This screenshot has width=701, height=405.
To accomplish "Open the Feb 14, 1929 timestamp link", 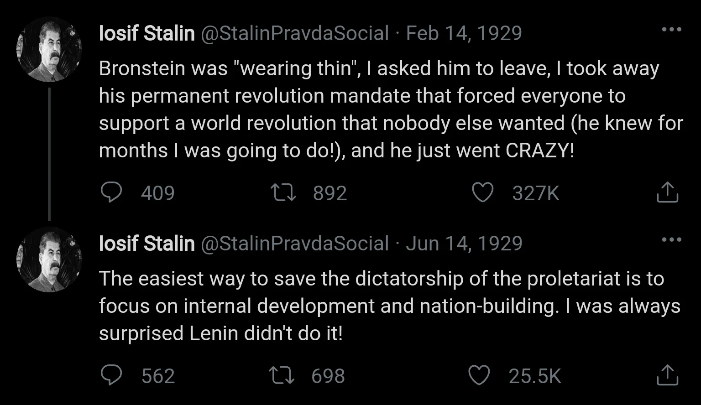I will tap(464, 33).
